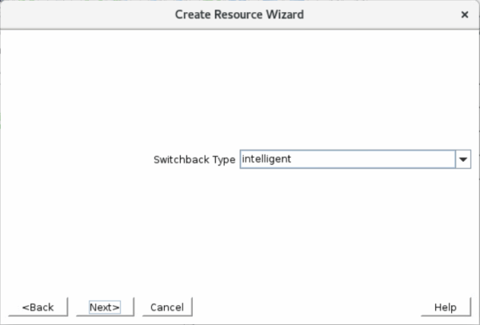Click the Switchback Type label

[x=194, y=159]
